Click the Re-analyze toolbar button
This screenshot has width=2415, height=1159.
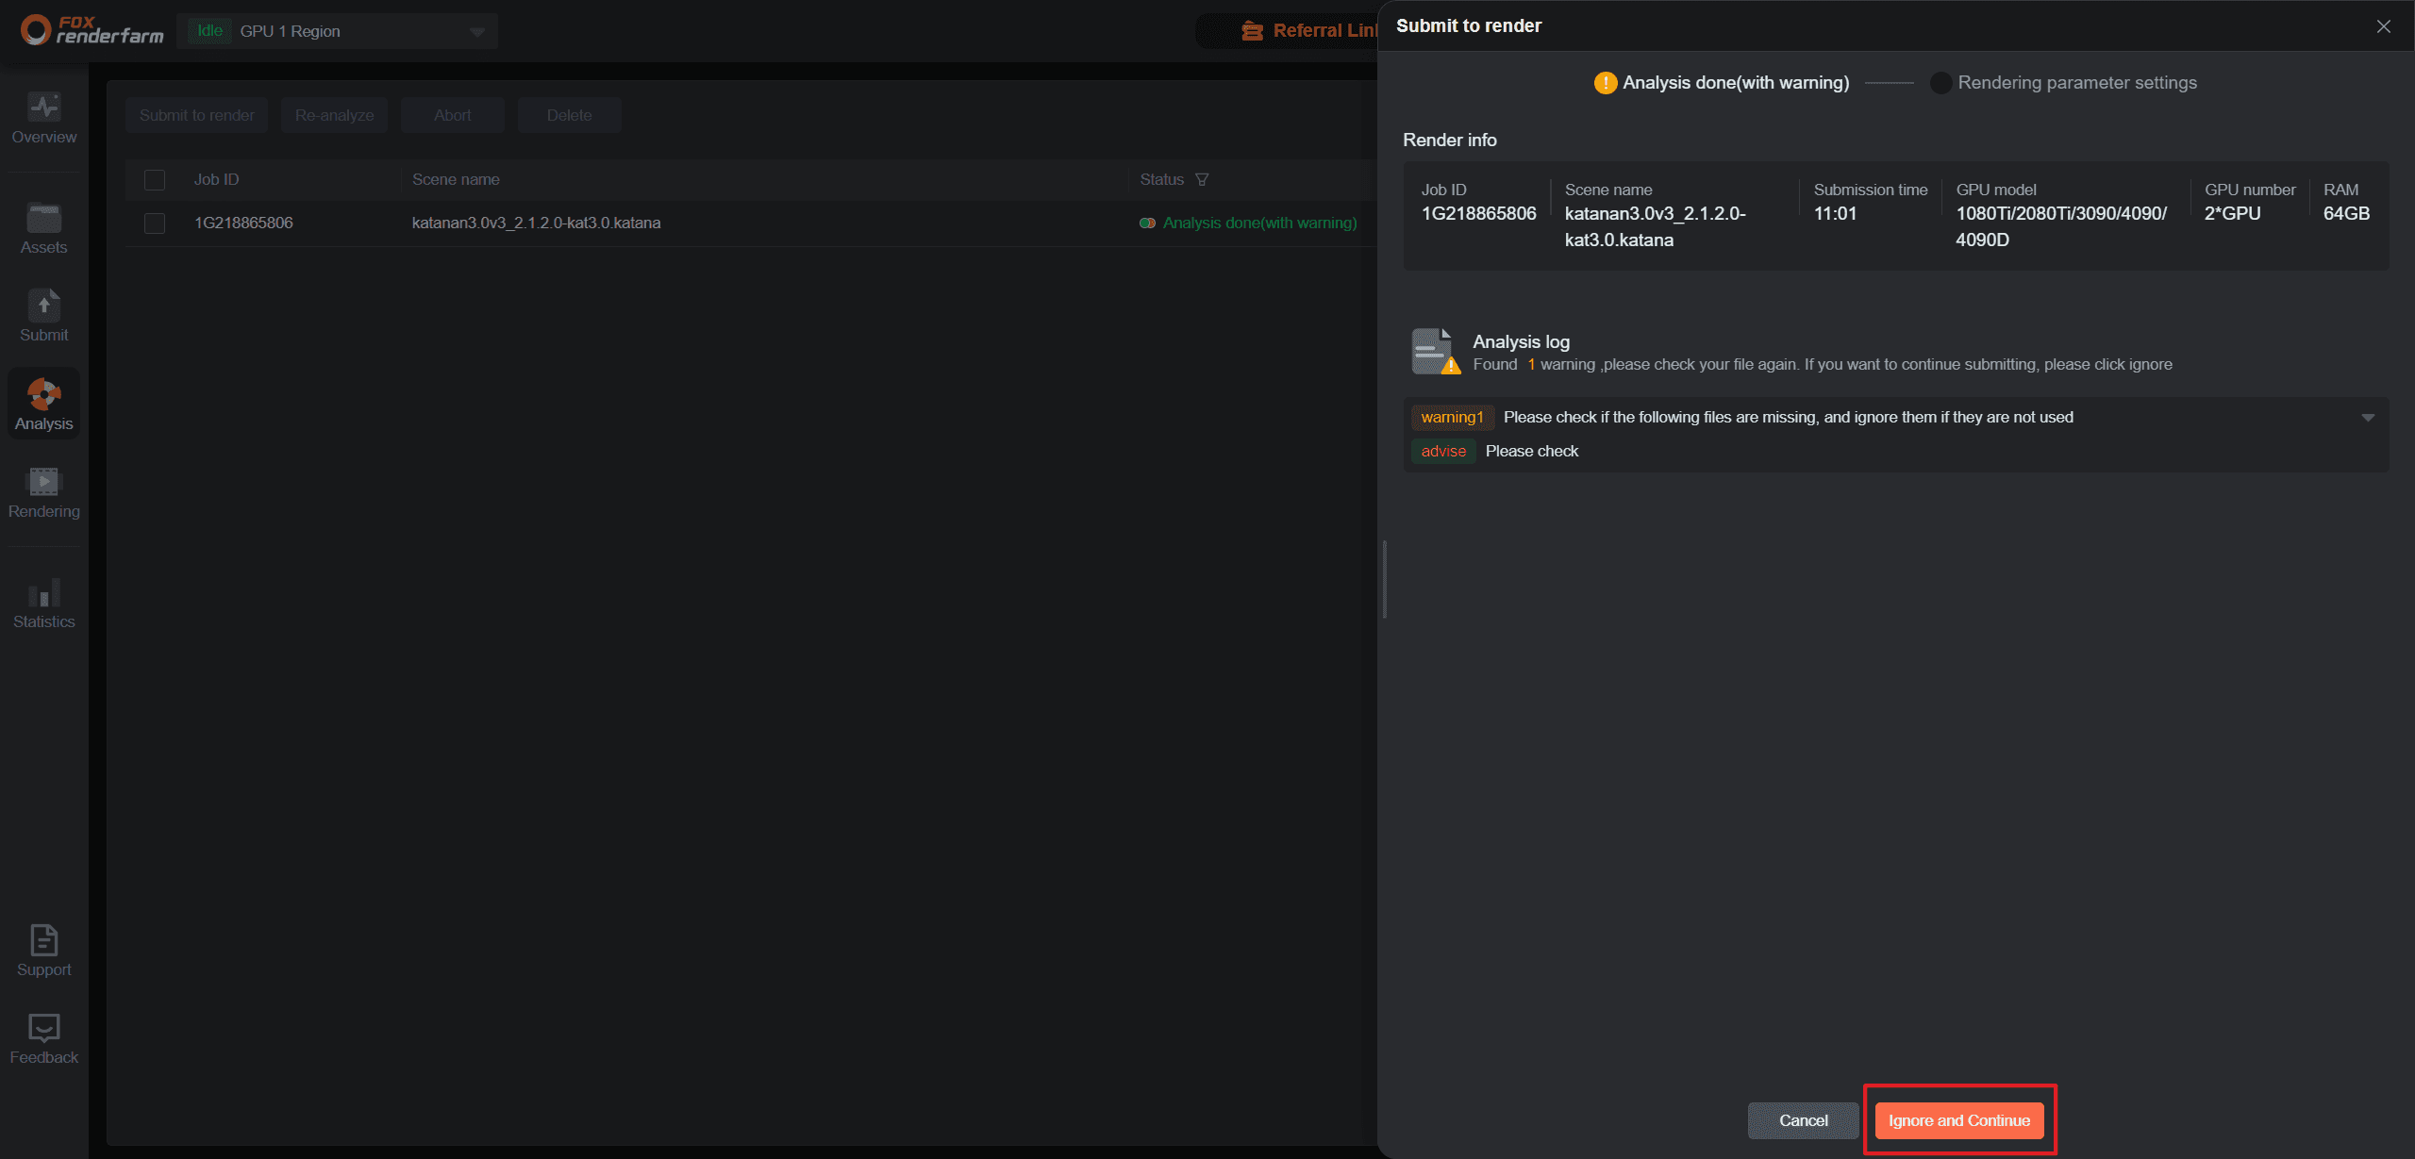[334, 115]
